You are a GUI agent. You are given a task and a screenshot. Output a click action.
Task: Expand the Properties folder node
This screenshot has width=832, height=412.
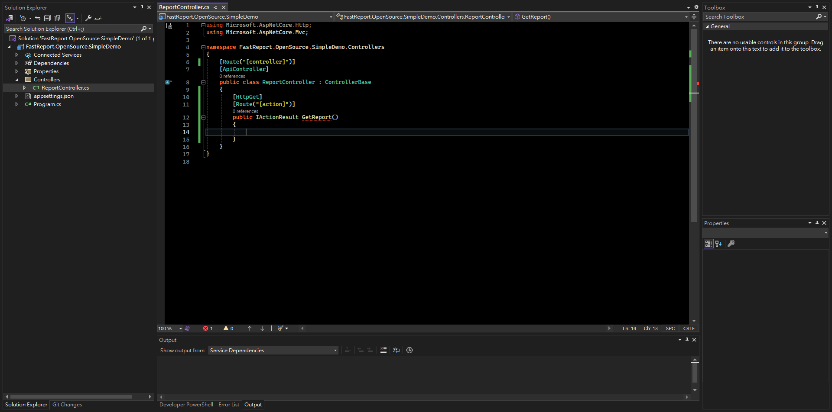pos(16,71)
